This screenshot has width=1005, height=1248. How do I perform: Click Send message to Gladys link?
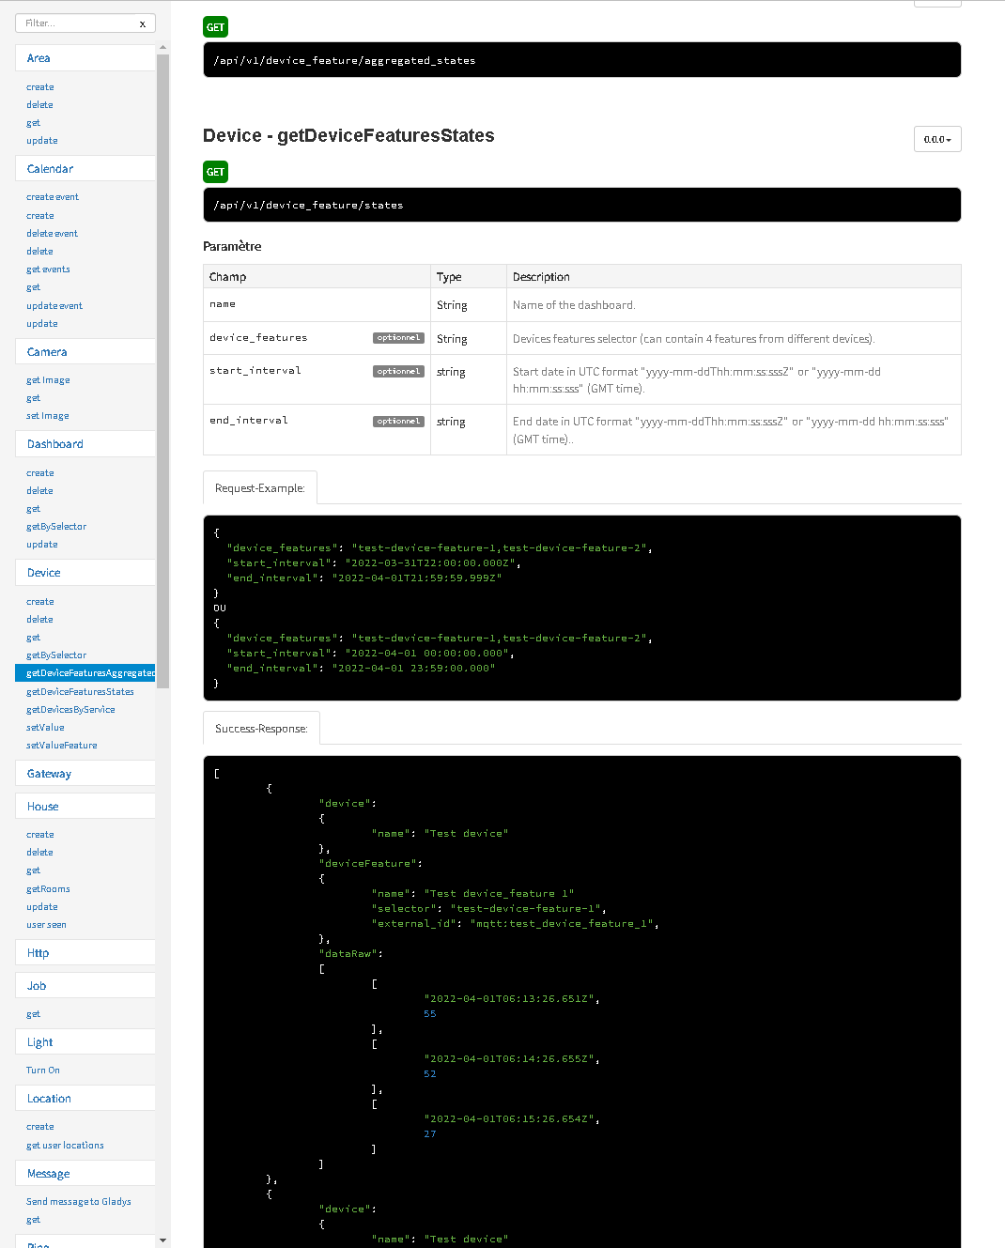tap(79, 1202)
